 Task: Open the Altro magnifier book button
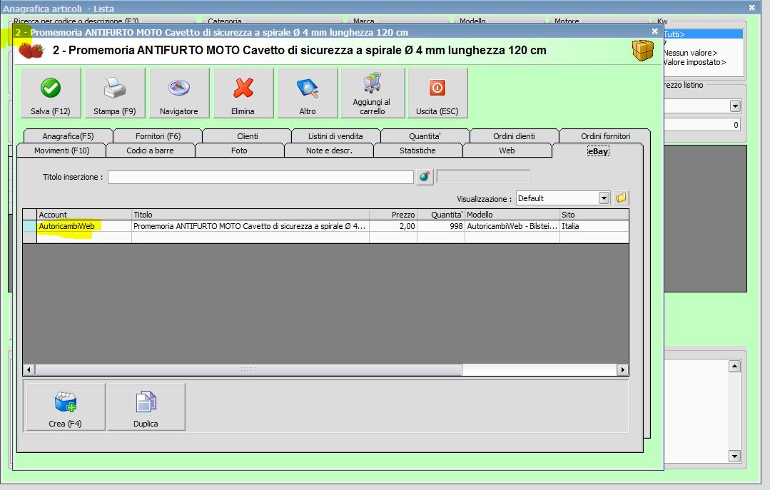pyautogui.click(x=308, y=93)
